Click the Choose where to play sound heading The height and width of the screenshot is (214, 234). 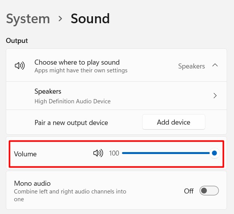point(77,62)
